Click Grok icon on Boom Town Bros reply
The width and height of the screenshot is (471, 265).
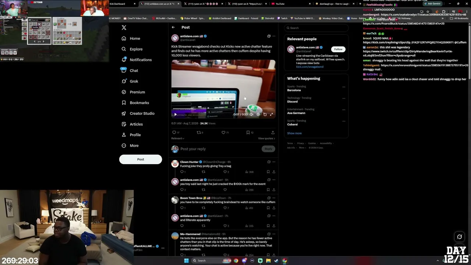pyautogui.click(x=269, y=198)
